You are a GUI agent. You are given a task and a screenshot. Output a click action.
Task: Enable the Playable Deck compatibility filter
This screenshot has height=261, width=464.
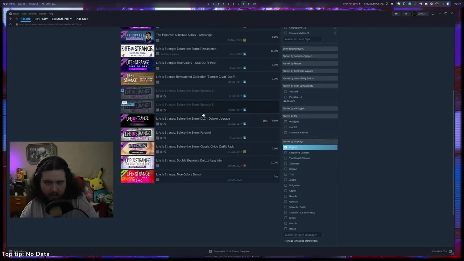(286, 97)
